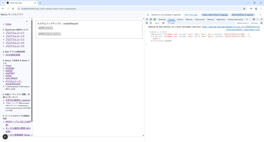Open the Default levels dropdown
The image size is (264, 142).
[243, 23]
